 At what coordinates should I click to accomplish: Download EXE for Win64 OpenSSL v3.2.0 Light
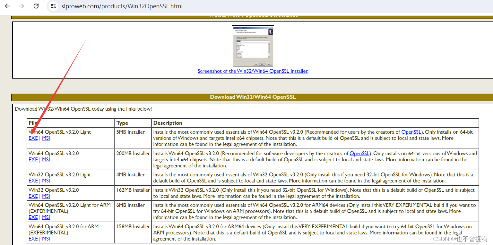click(x=33, y=138)
